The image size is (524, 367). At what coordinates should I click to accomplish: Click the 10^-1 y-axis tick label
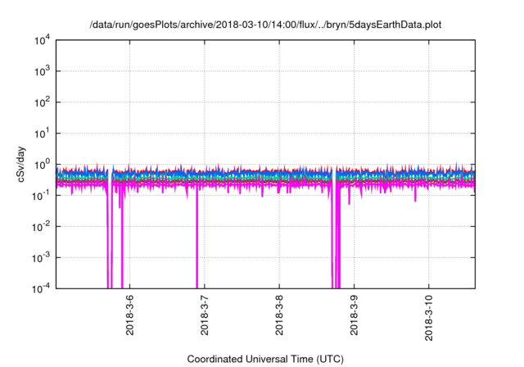point(41,196)
